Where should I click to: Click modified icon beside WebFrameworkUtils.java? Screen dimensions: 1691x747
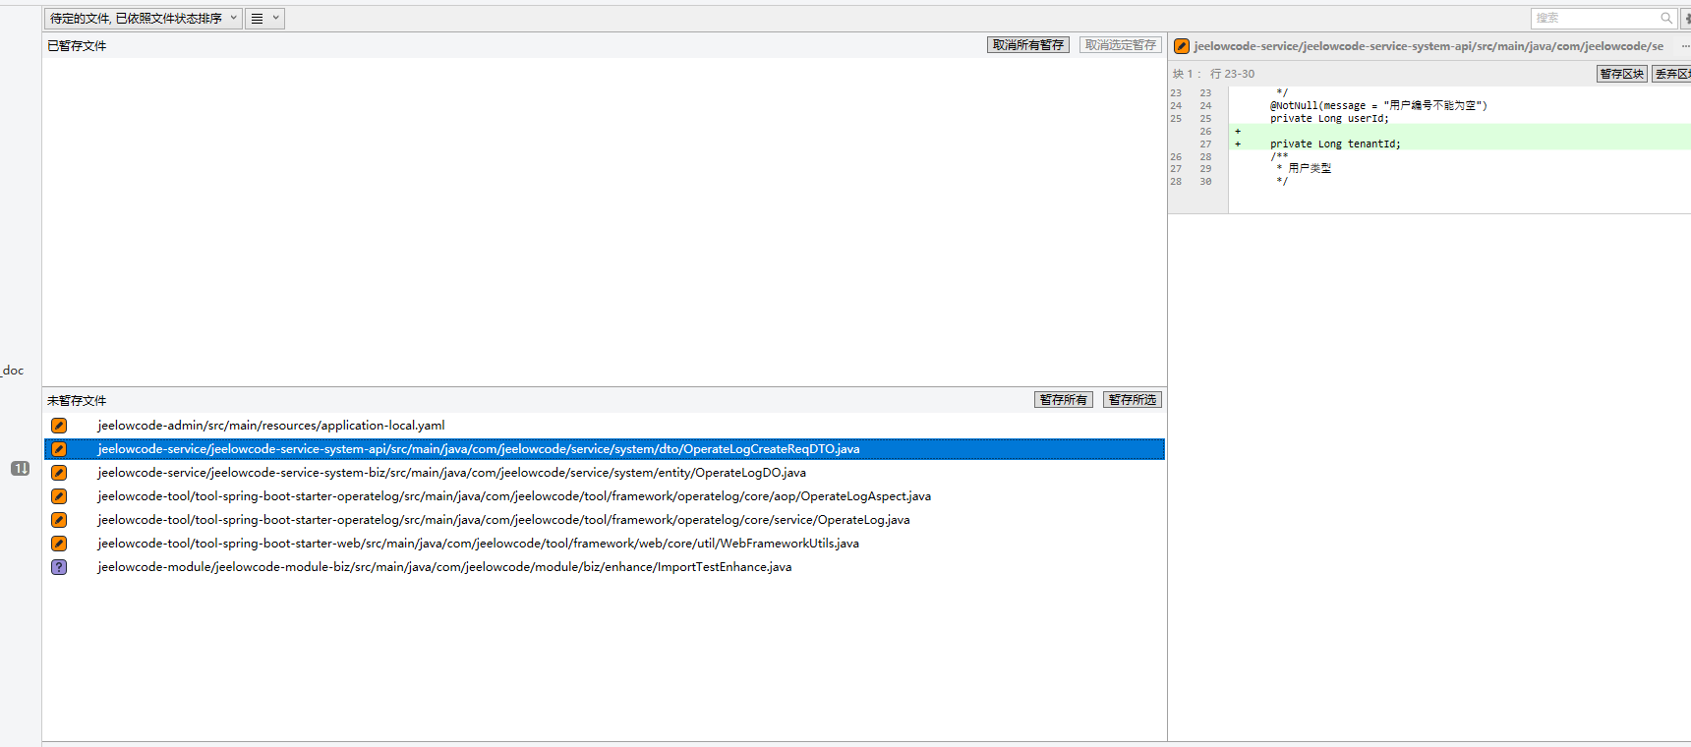pyautogui.click(x=59, y=544)
